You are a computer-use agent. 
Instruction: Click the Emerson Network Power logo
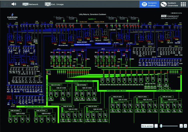pyautogui.click(x=13, y=18)
